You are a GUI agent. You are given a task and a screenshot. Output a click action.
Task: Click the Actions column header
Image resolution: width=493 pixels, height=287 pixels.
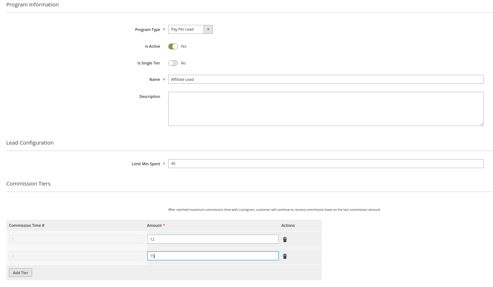288,225
